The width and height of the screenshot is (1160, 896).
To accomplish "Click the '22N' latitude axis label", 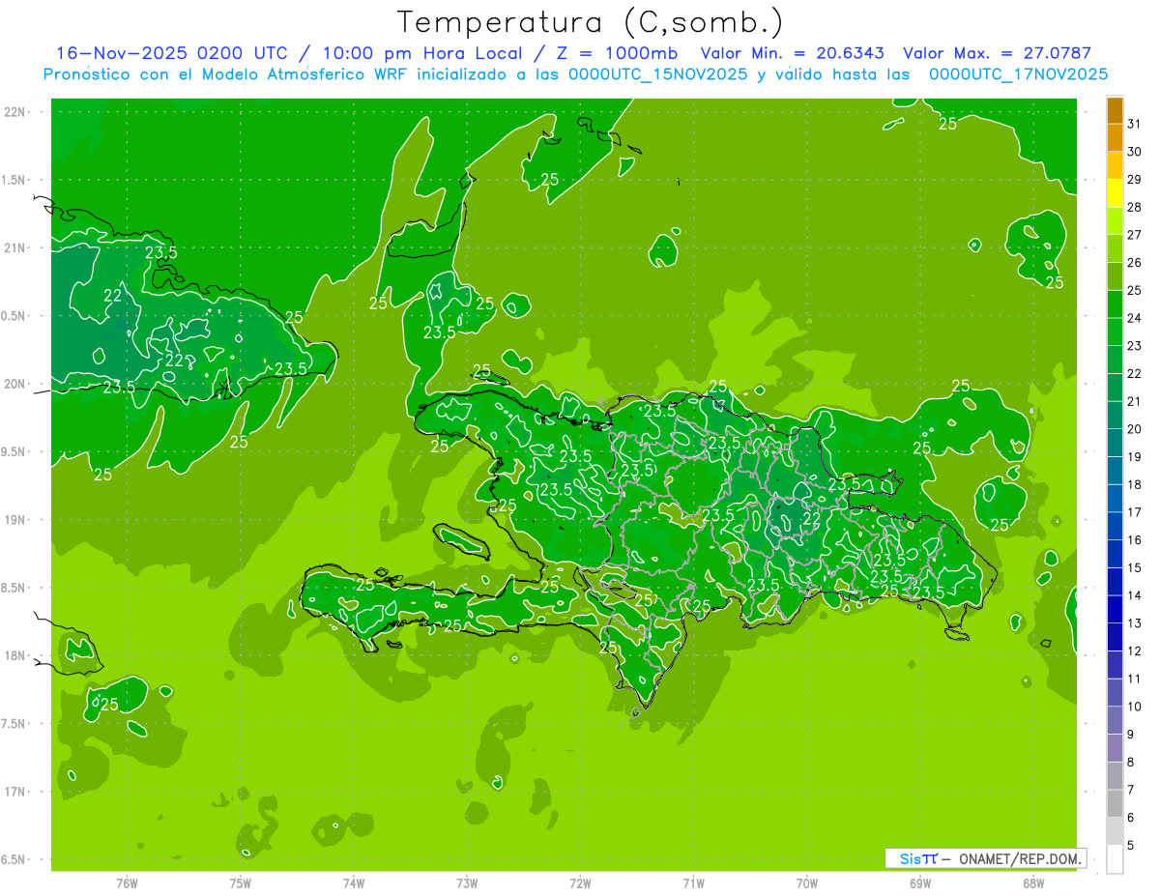I will coord(16,112).
